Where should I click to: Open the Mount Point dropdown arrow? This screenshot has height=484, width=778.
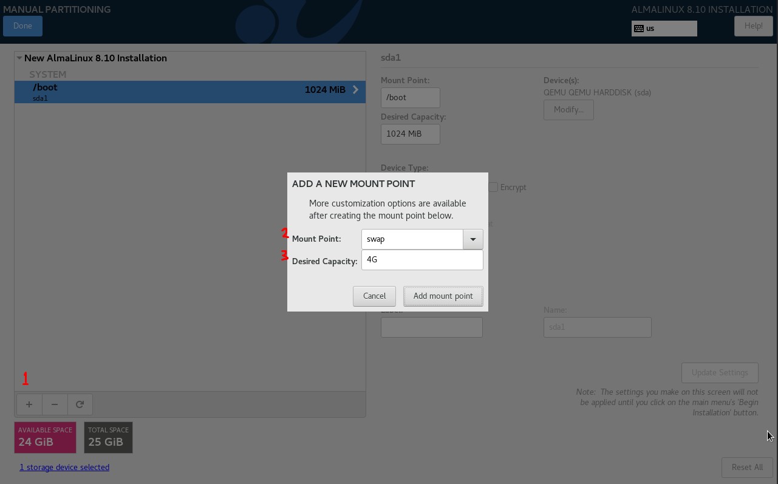tap(473, 239)
